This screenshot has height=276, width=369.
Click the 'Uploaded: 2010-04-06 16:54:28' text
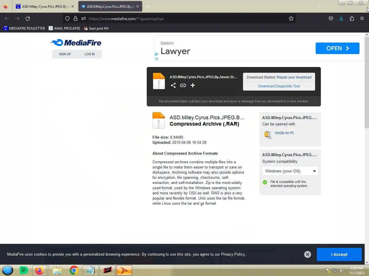tap(179, 143)
